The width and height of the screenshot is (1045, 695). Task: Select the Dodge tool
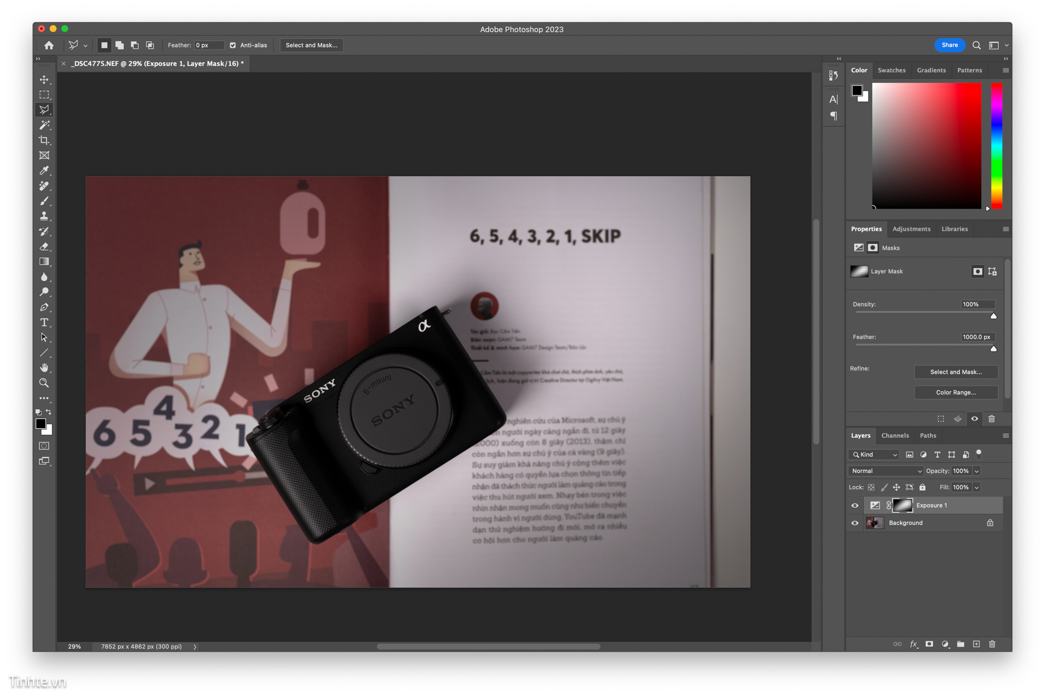click(x=44, y=292)
